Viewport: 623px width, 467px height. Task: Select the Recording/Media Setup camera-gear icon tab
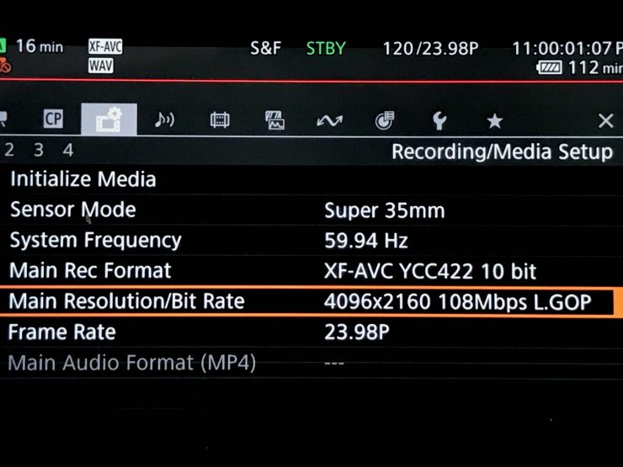pyautogui.click(x=109, y=119)
